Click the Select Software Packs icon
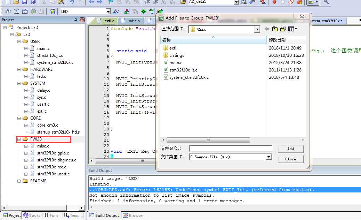The height and width of the screenshot is (220, 361). (x=152, y=11)
